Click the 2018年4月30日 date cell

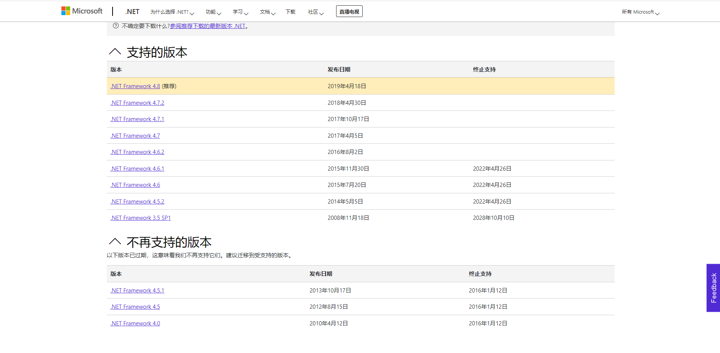347,103
